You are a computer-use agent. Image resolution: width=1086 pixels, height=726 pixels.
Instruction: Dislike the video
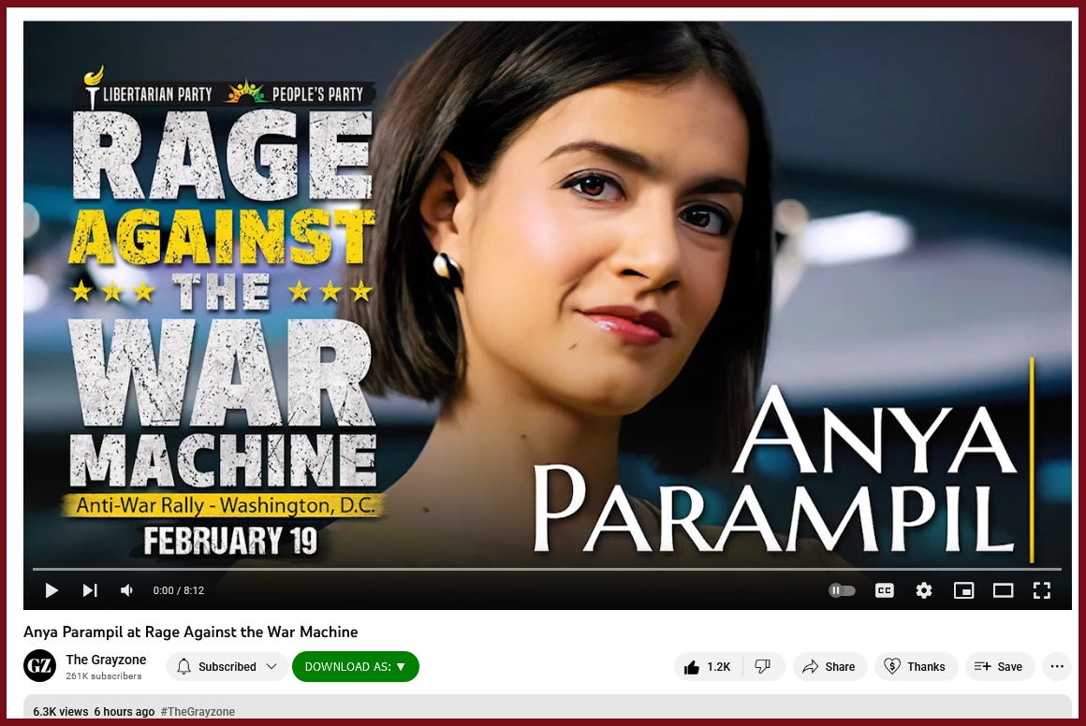(x=763, y=666)
